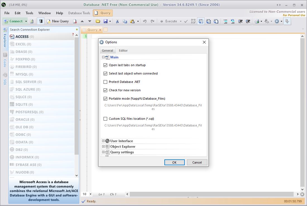Expand the Object Explorer section
The width and height of the screenshot is (307, 206).
103,147
